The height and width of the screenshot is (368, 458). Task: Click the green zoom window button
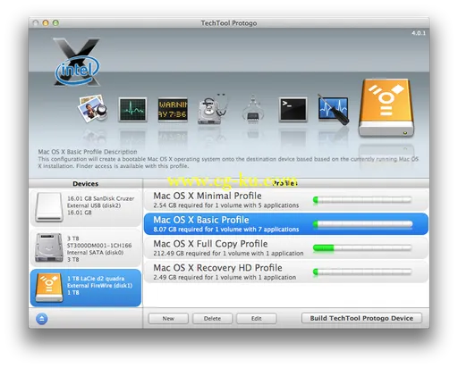point(55,23)
